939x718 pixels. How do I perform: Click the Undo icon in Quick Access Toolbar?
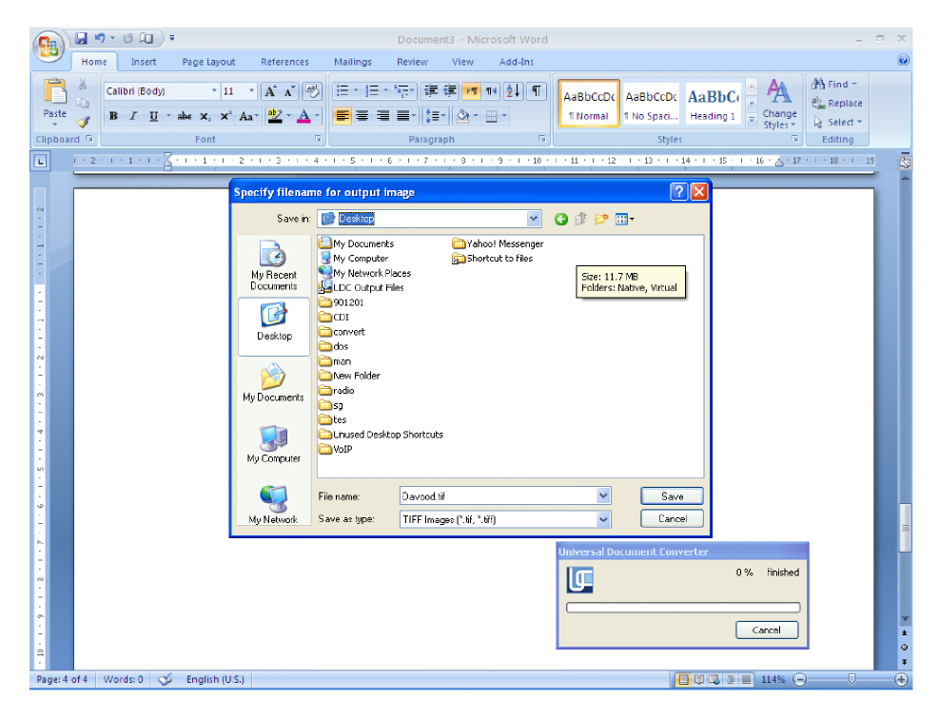click(x=99, y=38)
